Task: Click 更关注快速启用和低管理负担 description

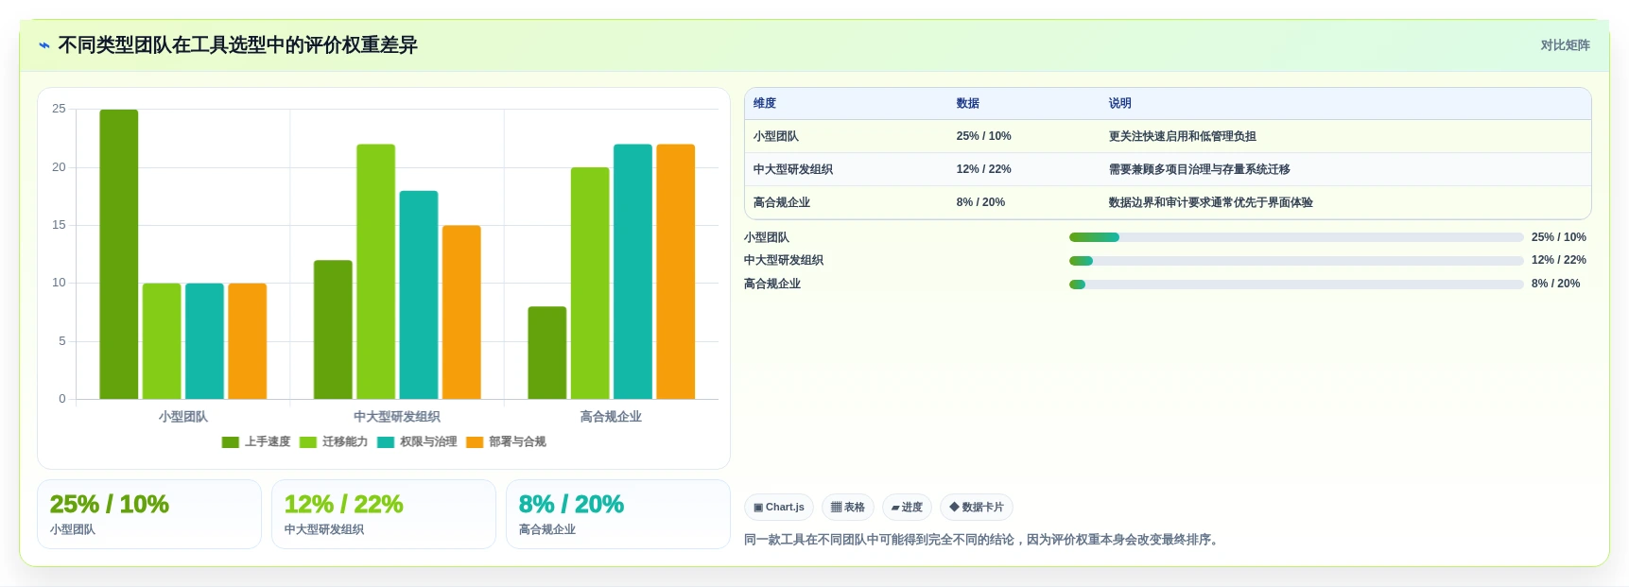Action: 1182,136
